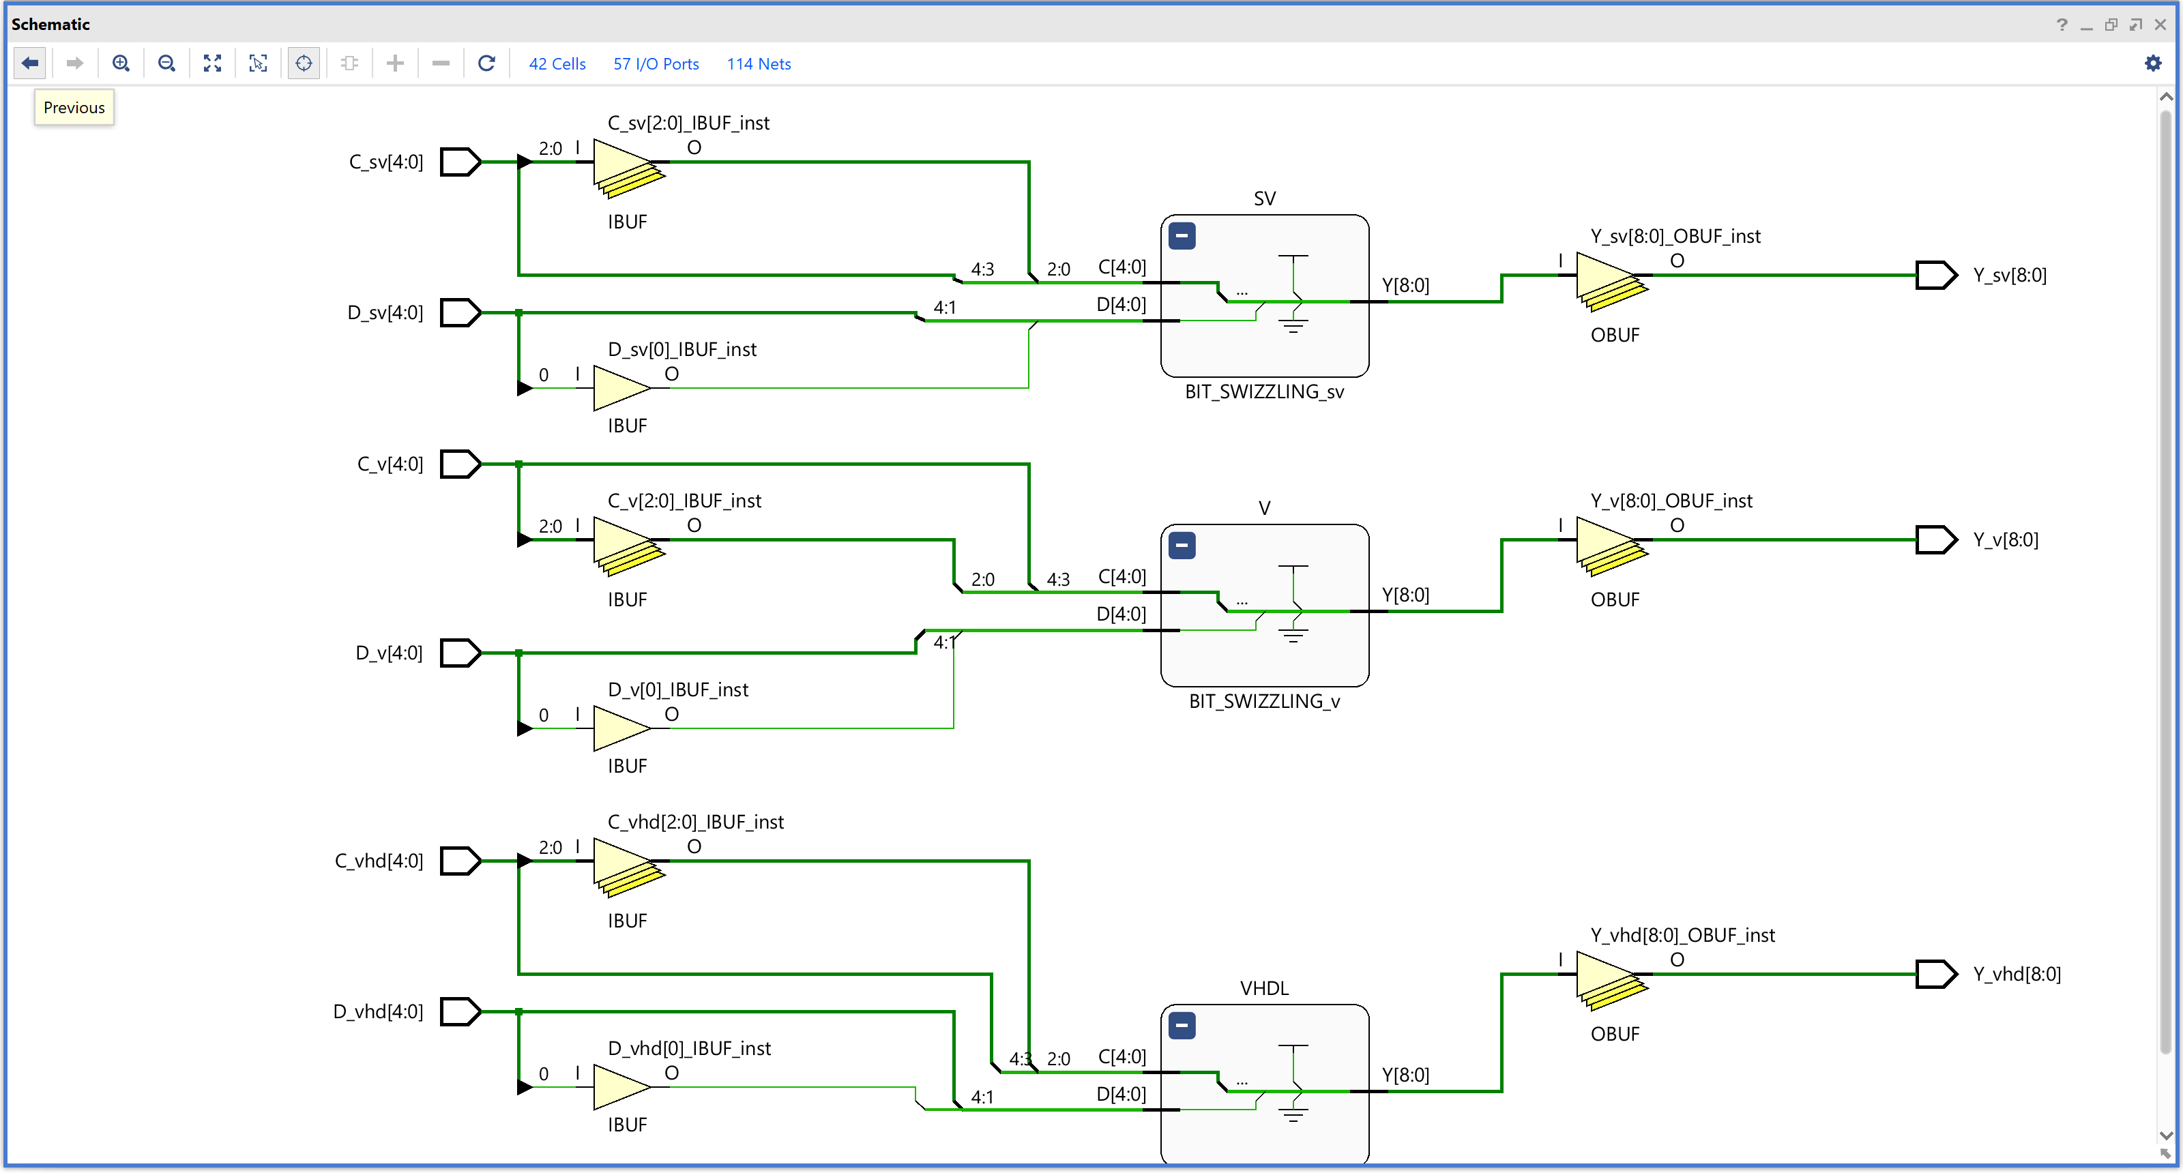Click the Expand Cone icon
2183x1173 pixels.
tap(349, 63)
